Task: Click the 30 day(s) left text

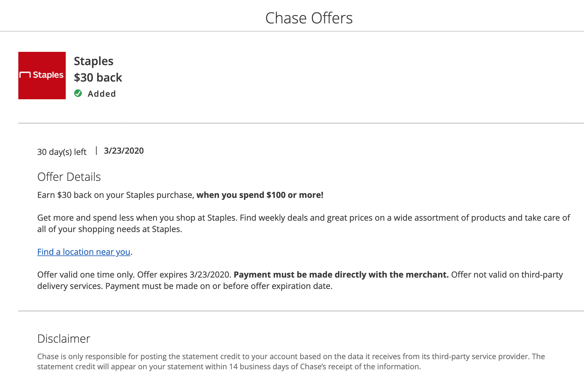Action: 62,152
